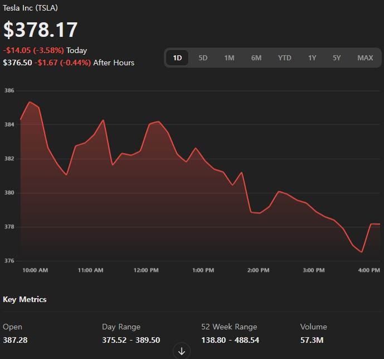Image resolution: width=384 pixels, height=359 pixels.
Task: Click the 378 y-axis label
Action: pos(9,227)
